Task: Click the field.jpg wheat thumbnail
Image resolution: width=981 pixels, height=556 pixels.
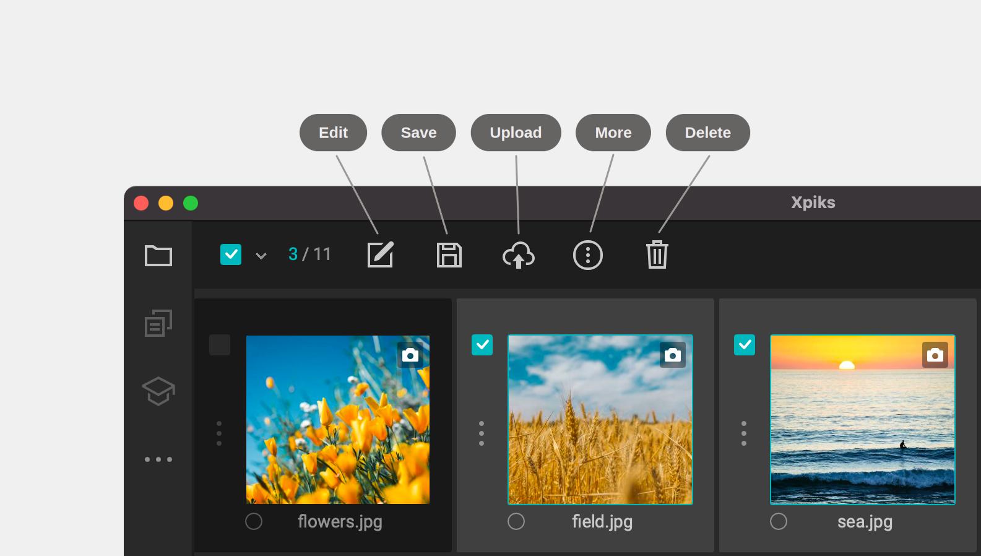Action: click(600, 420)
